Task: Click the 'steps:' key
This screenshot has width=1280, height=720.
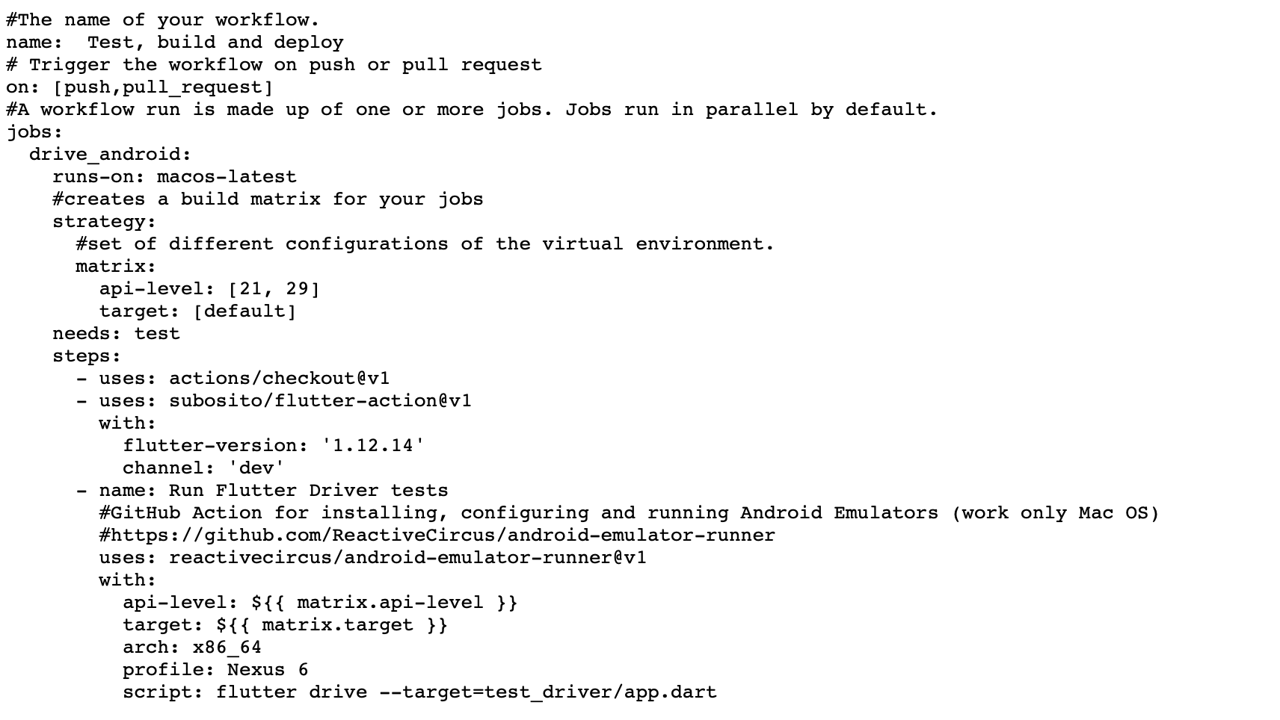Action: point(87,356)
